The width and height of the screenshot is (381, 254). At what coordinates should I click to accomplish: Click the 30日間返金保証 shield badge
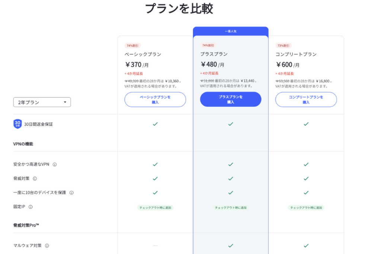17,124
